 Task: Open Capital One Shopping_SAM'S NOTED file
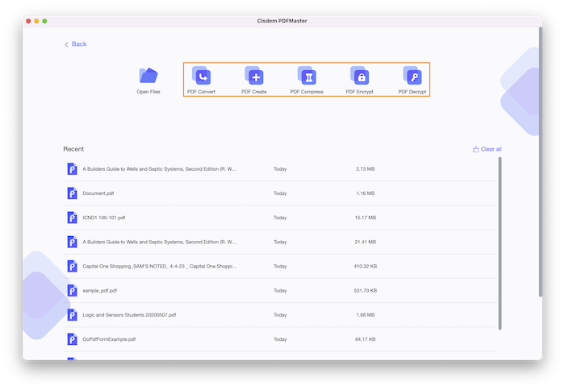tap(160, 266)
